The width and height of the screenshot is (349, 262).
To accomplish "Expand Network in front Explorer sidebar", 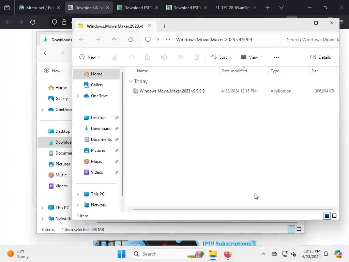I will pos(78,205).
